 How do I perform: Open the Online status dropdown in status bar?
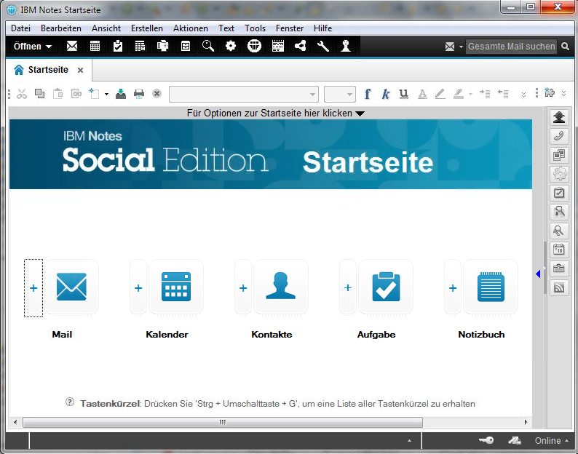click(x=553, y=440)
